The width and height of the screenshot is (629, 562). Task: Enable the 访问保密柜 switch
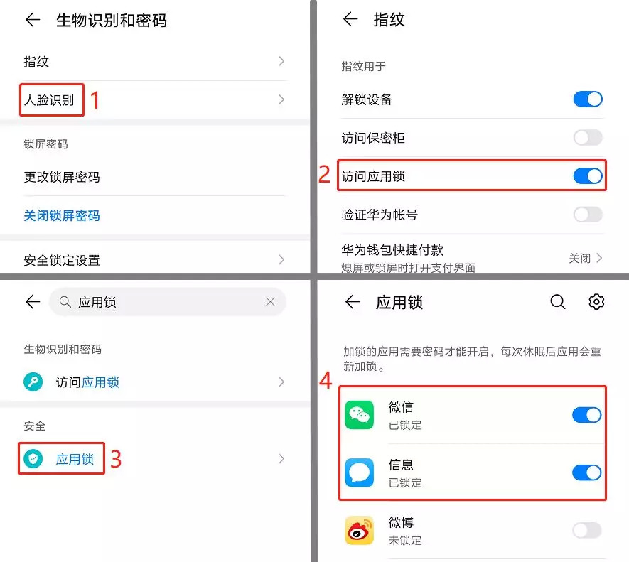tap(588, 138)
